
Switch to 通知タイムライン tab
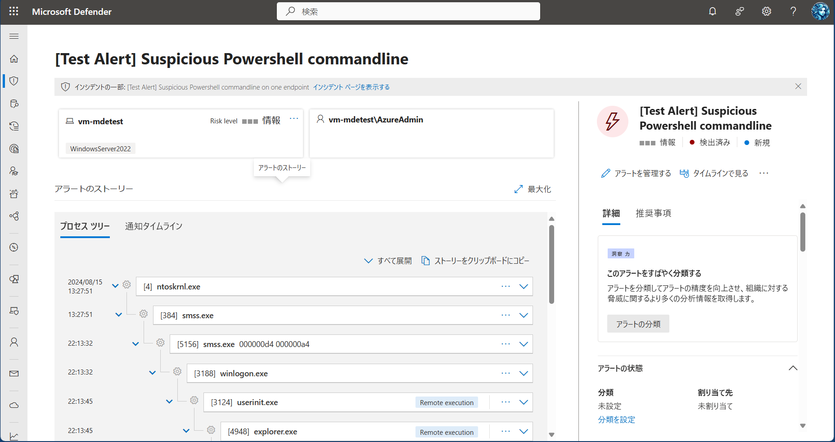click(x=153, y=226)
